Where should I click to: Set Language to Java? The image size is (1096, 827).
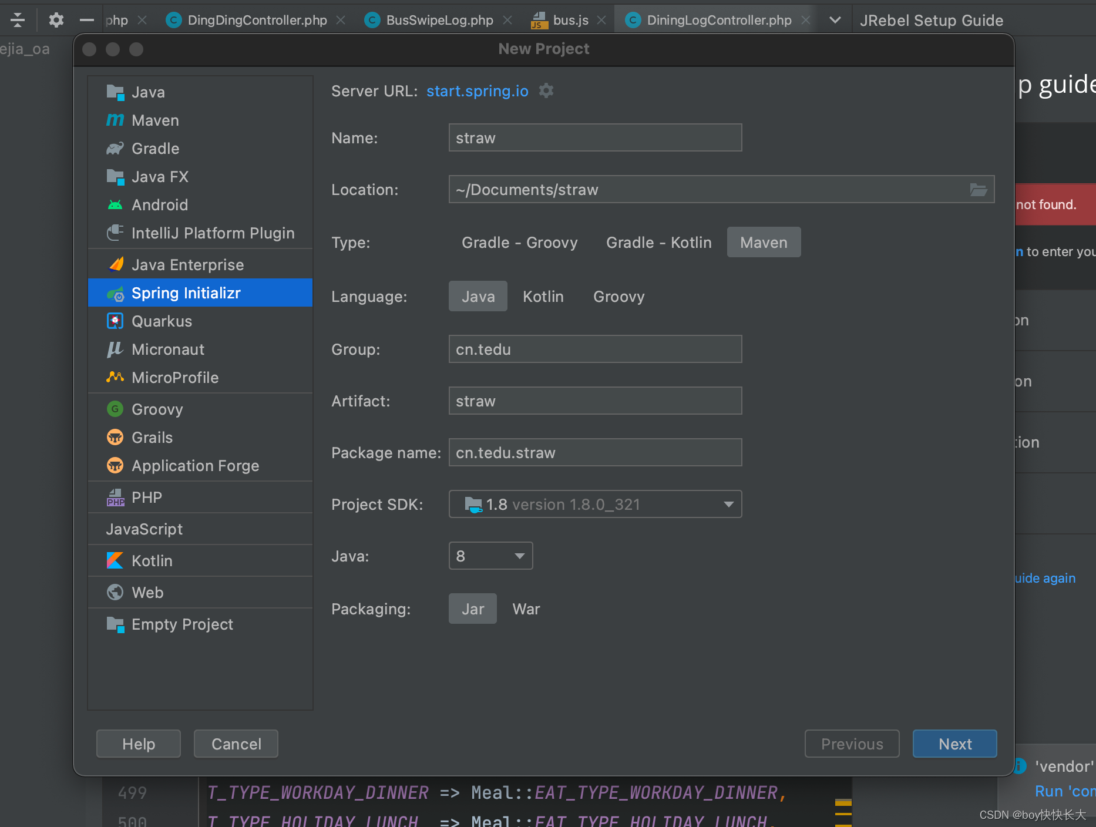(478, 296)
